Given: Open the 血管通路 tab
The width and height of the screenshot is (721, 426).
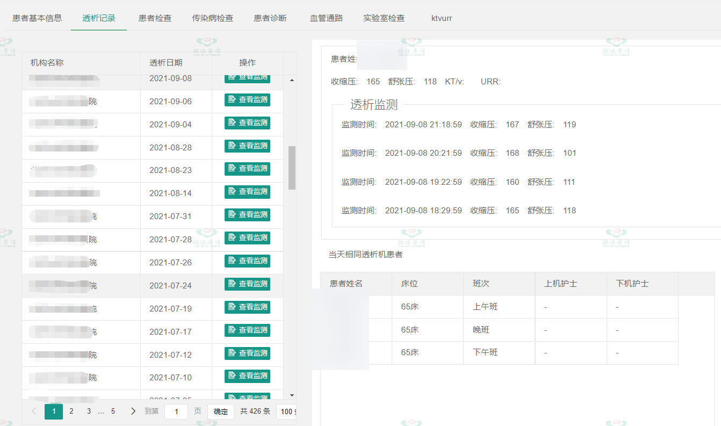Looking at the screenshot, I should [326, 18].
